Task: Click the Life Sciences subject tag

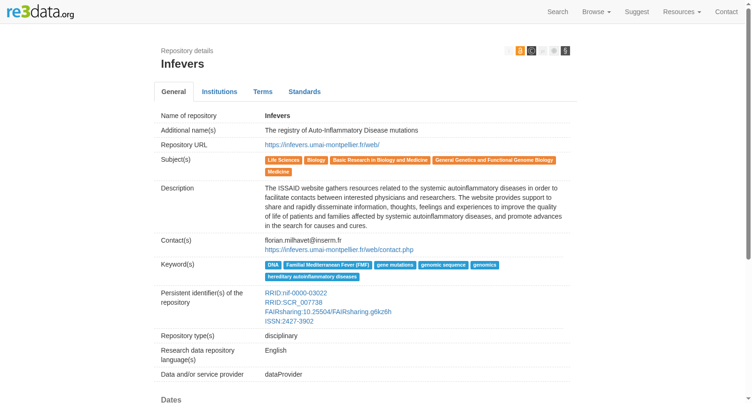Action: [283, 160]
